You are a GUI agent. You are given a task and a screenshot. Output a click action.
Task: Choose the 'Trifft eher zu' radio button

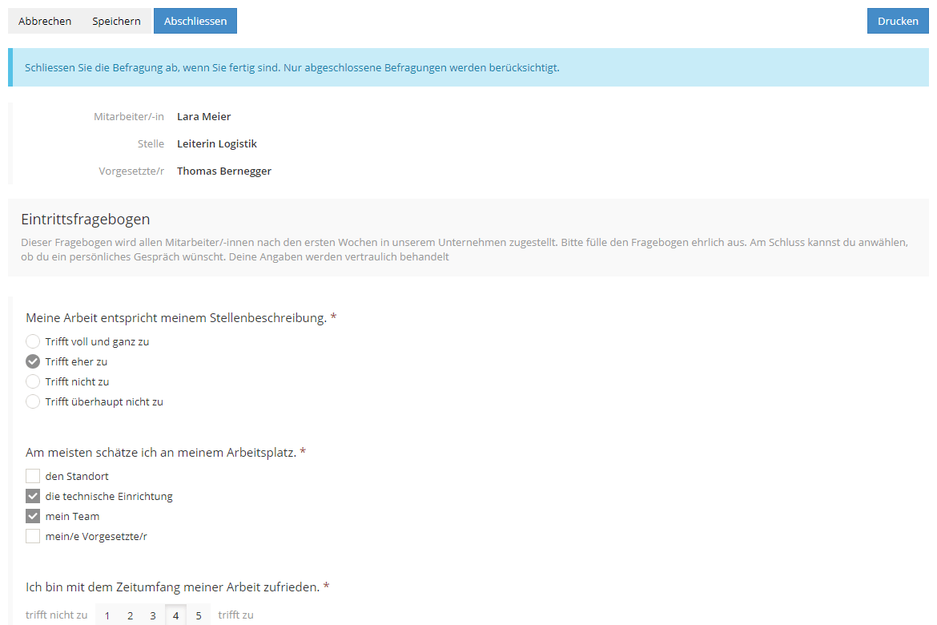pyautogui.click(x=33, y=361)
